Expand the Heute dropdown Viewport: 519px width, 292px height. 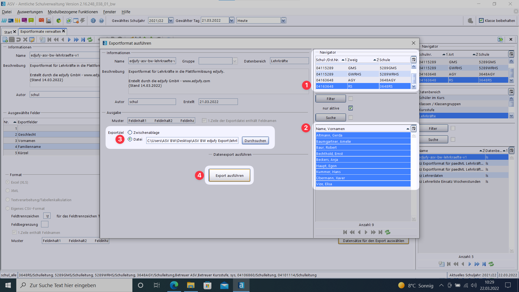tap(283, 21)
